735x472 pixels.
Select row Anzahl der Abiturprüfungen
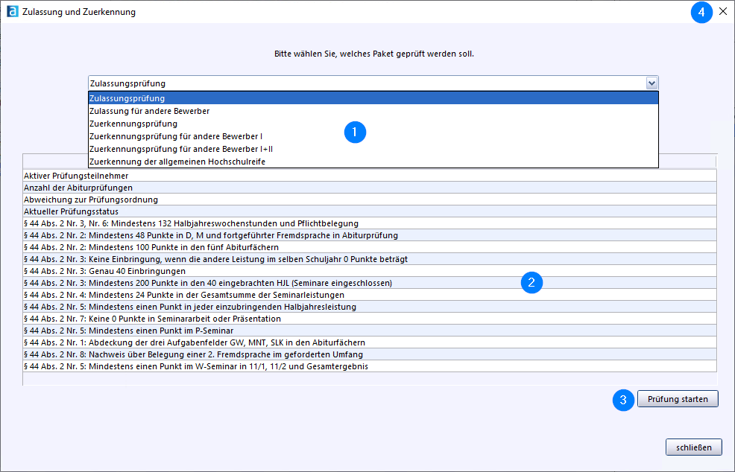click(x=370, y=188)
